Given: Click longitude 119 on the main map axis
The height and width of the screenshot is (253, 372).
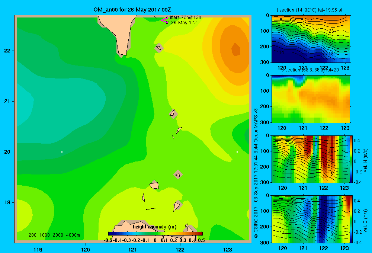Looking at the screenshot, I should tap(38, 249).
